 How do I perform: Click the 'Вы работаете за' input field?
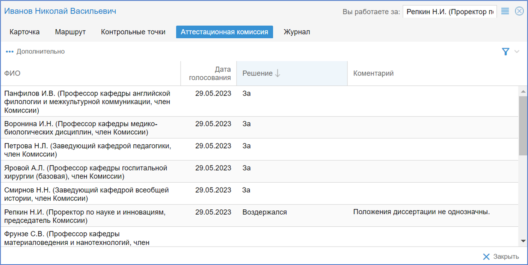pos(449,12)
